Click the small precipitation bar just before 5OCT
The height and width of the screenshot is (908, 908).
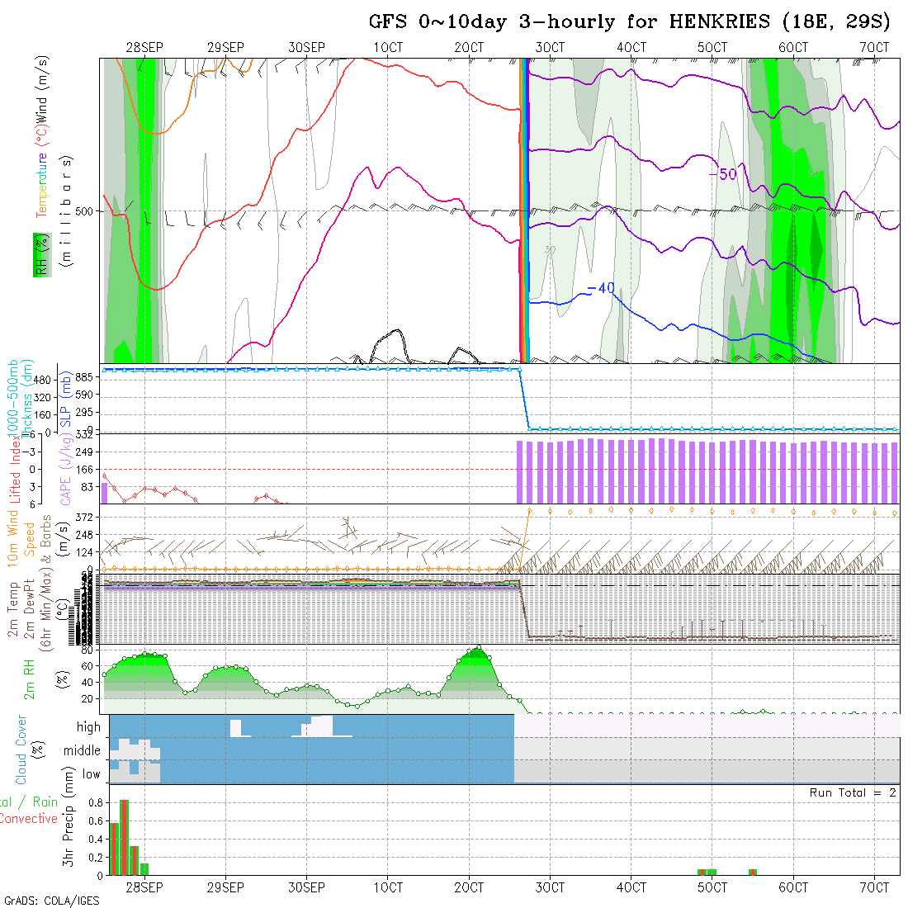[x=702, y=872]
